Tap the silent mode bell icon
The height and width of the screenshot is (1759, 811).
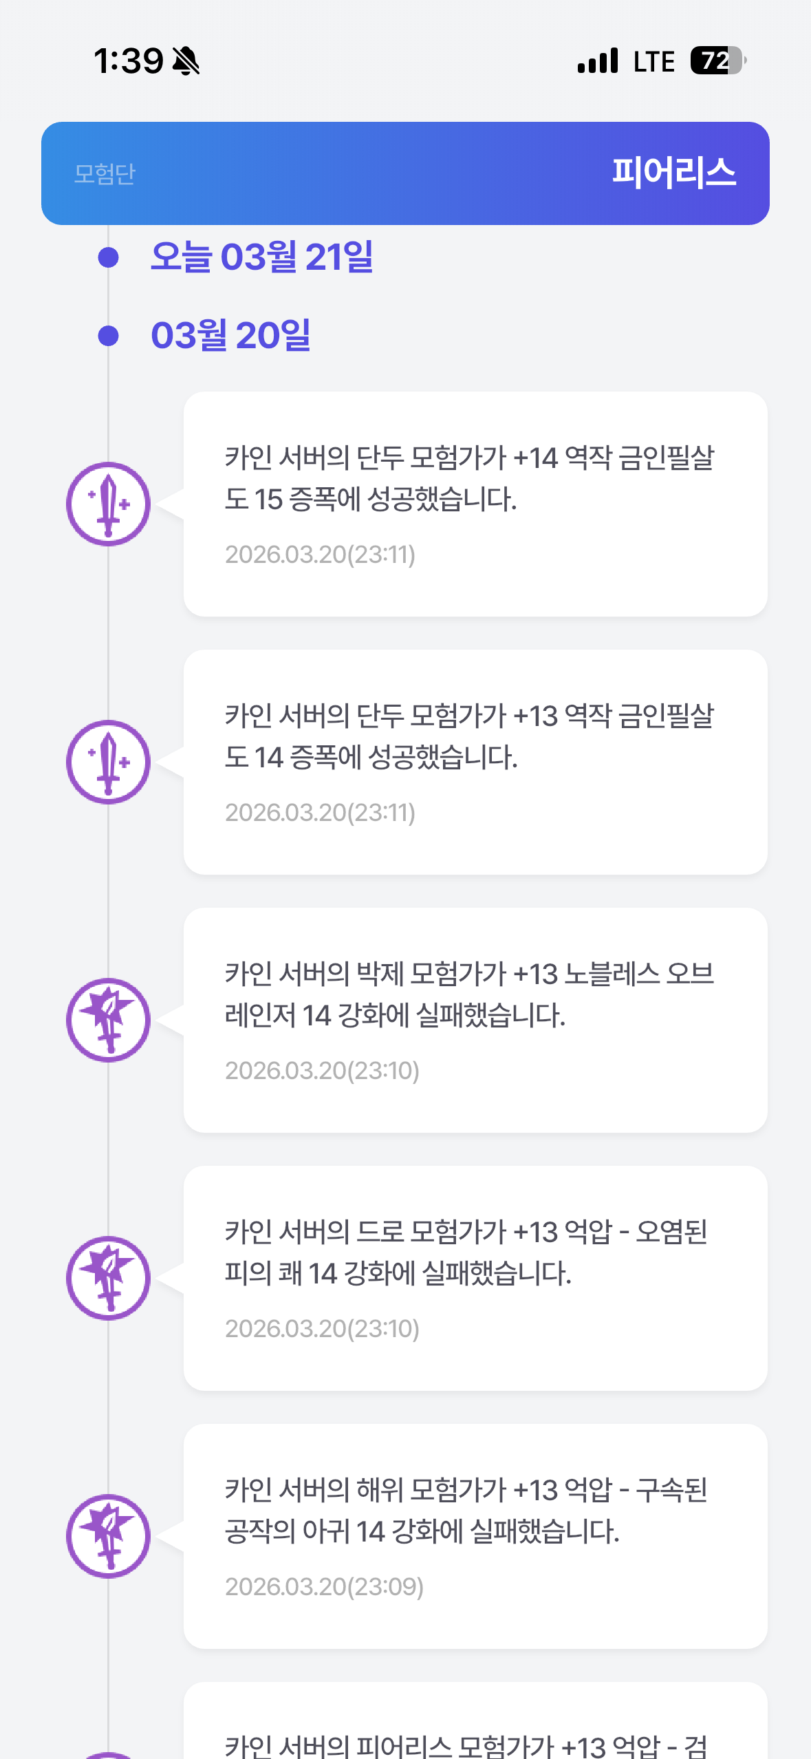click(x=186, y=61)
